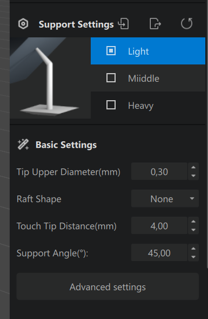Open Advanced settings
This screenshot has width=208, height=319.
[108, 287]
